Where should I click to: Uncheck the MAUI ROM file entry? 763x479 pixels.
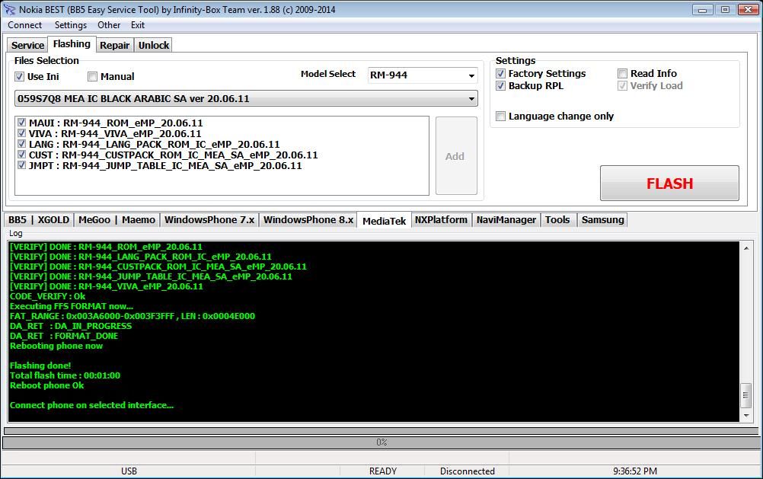pos(22,123)
